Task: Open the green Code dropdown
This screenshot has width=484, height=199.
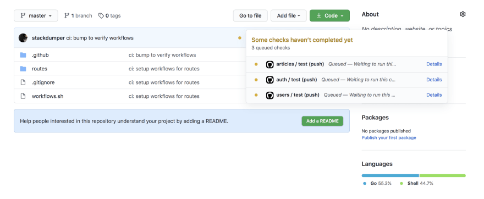Action: point(329,16)
